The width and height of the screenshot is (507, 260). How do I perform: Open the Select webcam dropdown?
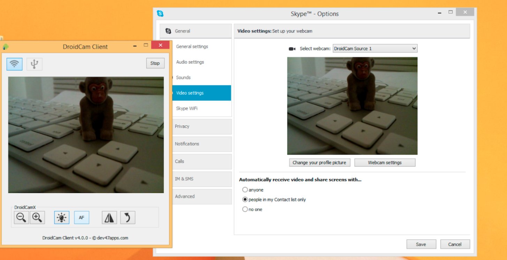(375, 48)
